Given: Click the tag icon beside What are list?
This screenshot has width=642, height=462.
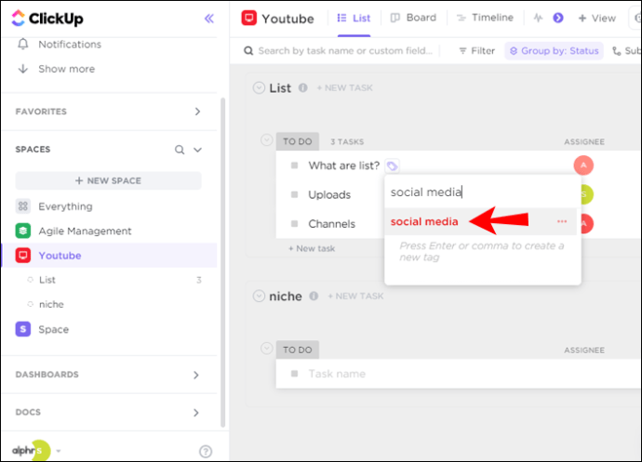Looking at the screenshot, I should (x=393, y=165).
